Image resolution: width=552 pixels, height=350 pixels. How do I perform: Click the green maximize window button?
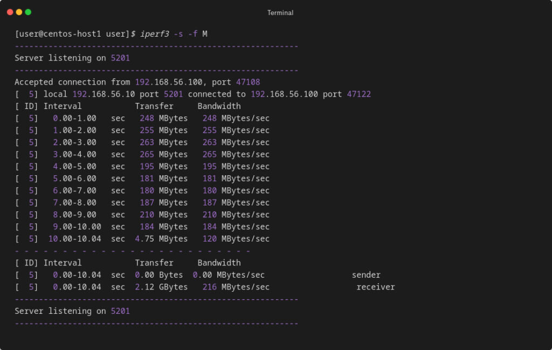pos(28,12)
